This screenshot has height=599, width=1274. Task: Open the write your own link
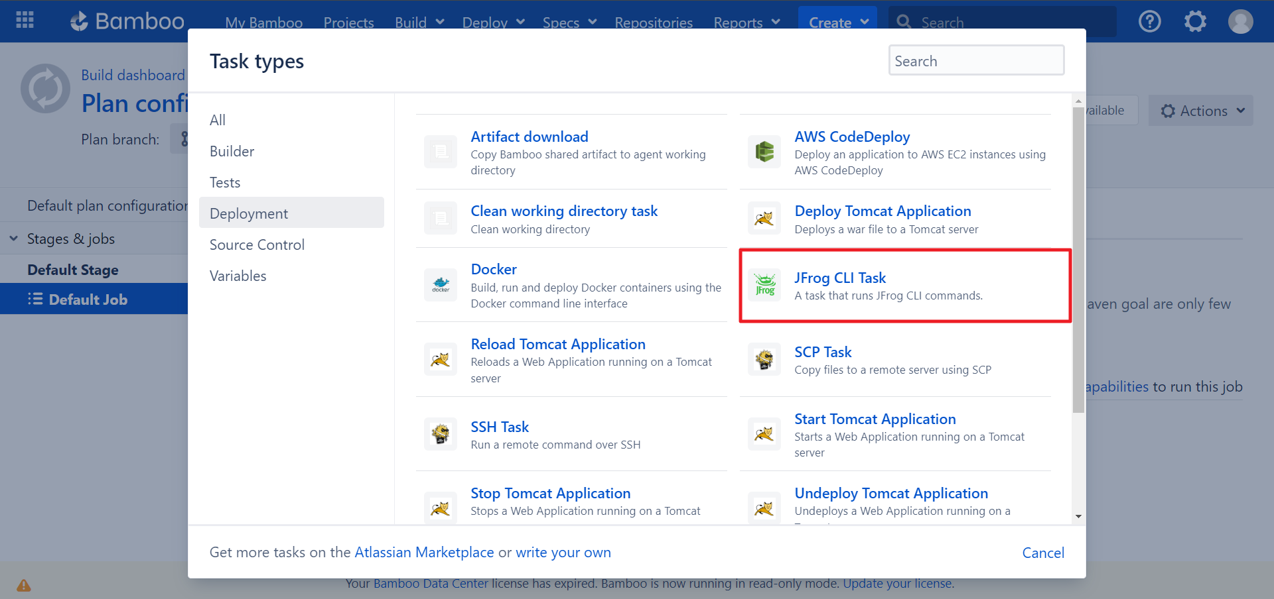click(563, 552)
